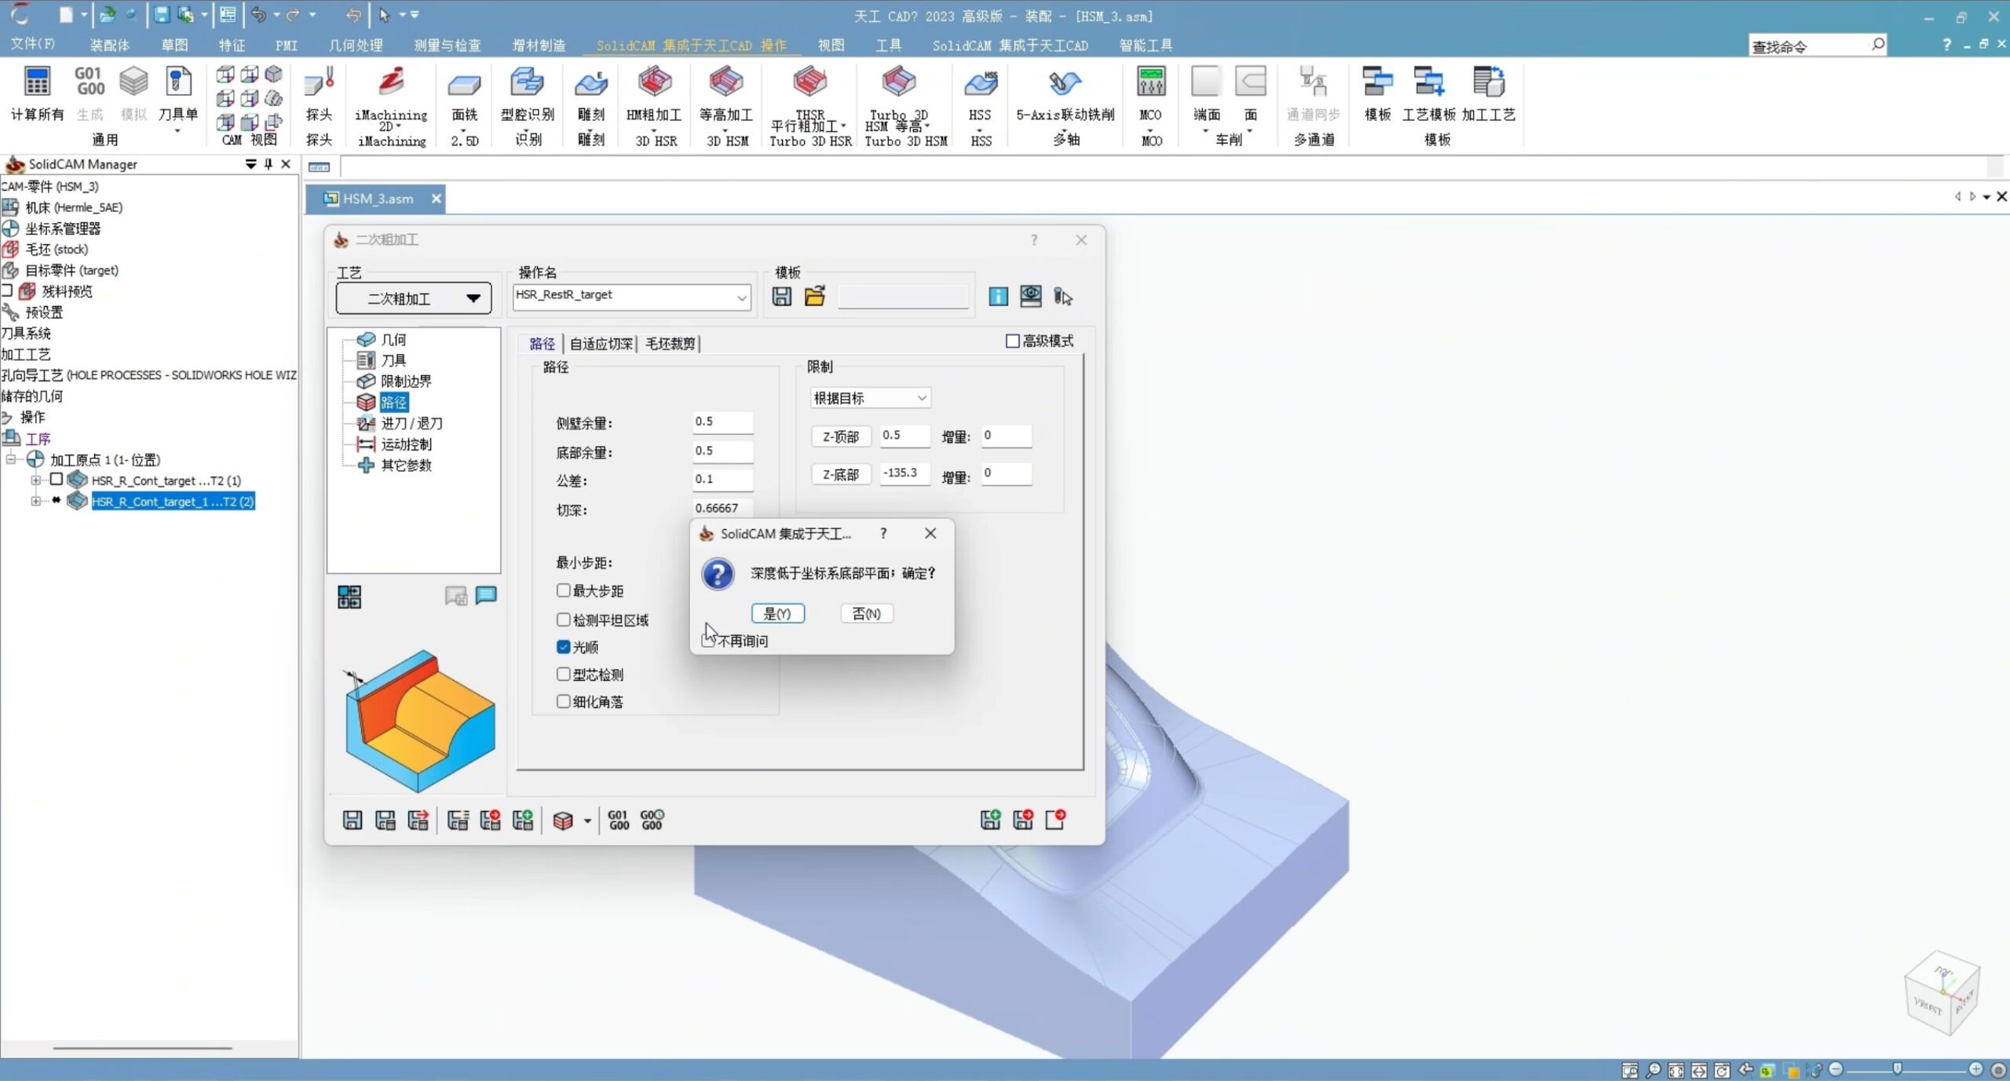Viewport: 2010px width, 1081px height.
Task: Check the 型芯检测 option
Action: click(x=563, y=674)
